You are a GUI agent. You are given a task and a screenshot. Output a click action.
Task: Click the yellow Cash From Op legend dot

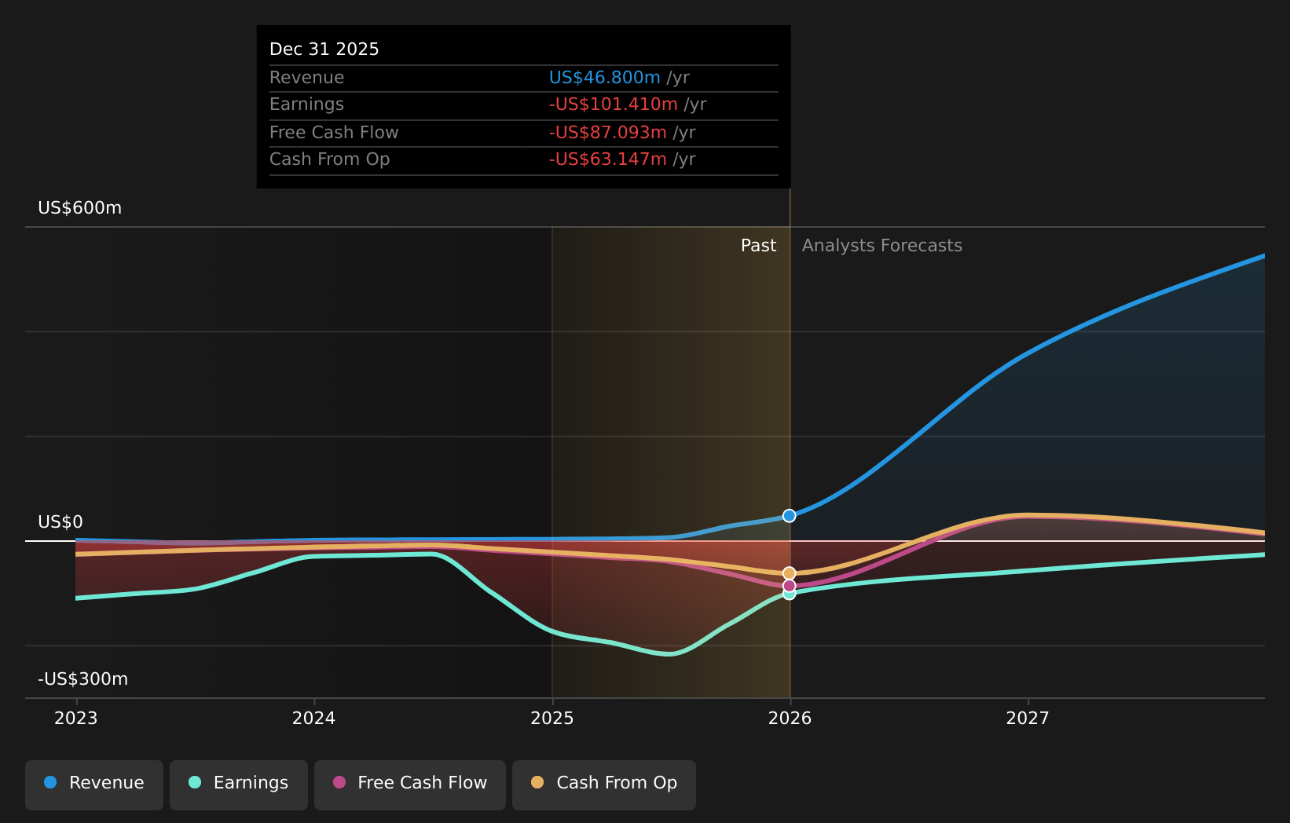click(536, 783)
